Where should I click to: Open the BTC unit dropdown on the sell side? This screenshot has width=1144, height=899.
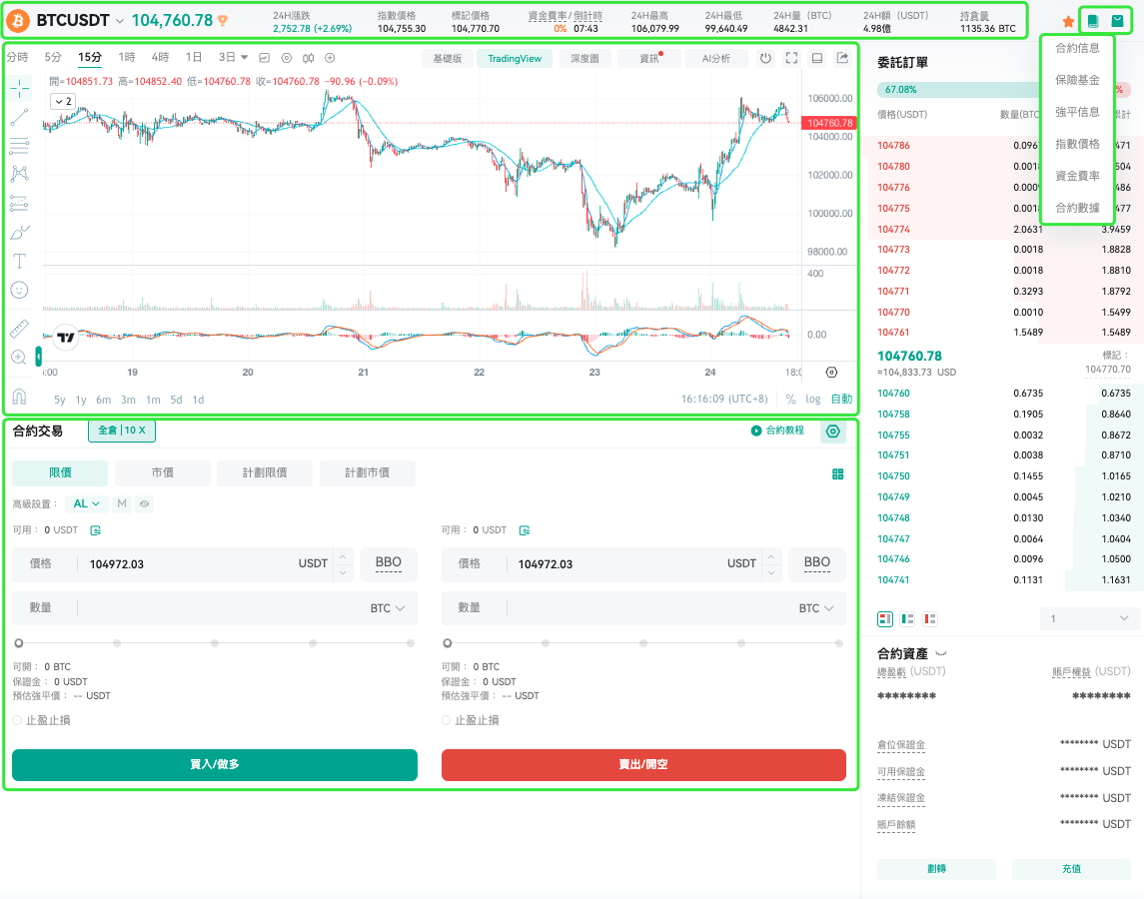[815, 608]
